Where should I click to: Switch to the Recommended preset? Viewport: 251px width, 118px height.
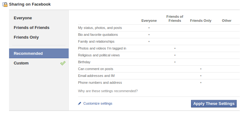pos(39,54)
